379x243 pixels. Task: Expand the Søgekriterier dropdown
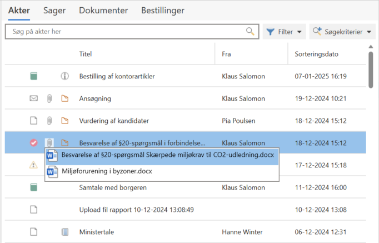342,32
